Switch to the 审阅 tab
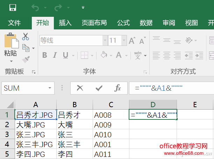This screenshot has width=214, height=159. [169, 23]
